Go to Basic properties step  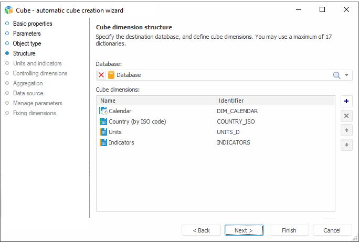pyautogui.click(x=33, y=24)
